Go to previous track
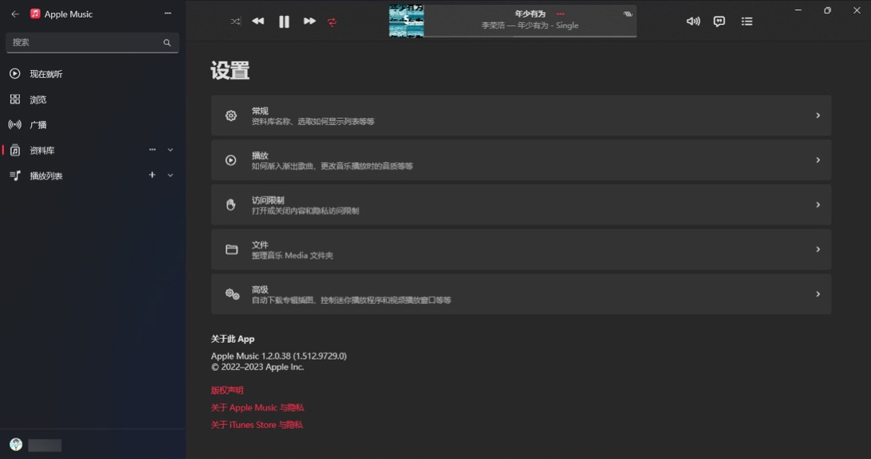The height and width of the screenshot is (459, 871). click(x=258, y=21)
